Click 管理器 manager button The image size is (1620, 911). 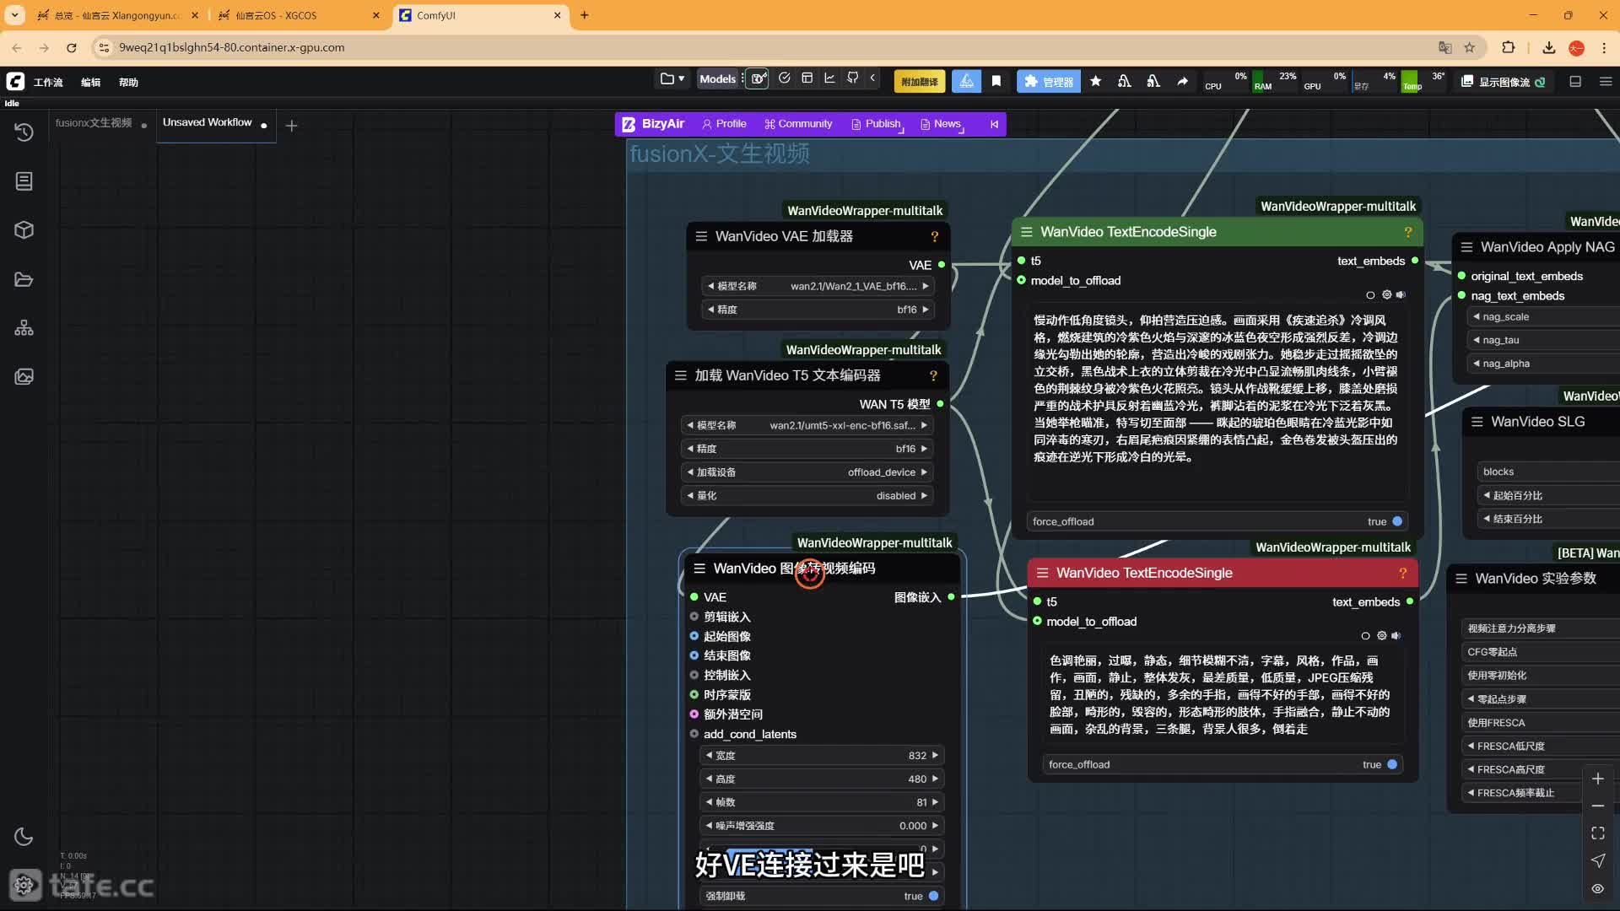coord(1049,81)
